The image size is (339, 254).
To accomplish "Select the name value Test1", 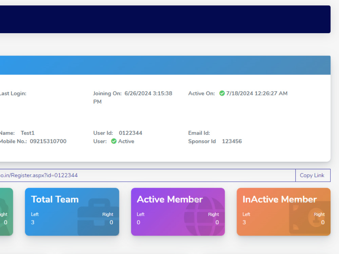I will click(x=27, y=133).
